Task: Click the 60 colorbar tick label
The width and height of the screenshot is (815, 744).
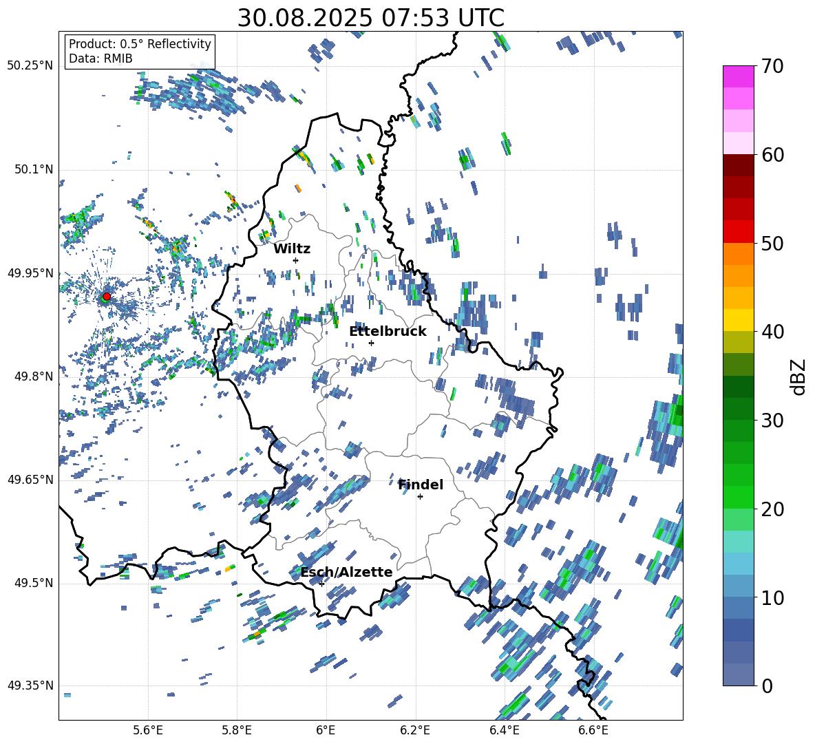Action: pyautogui.click(x=772, y=155)
